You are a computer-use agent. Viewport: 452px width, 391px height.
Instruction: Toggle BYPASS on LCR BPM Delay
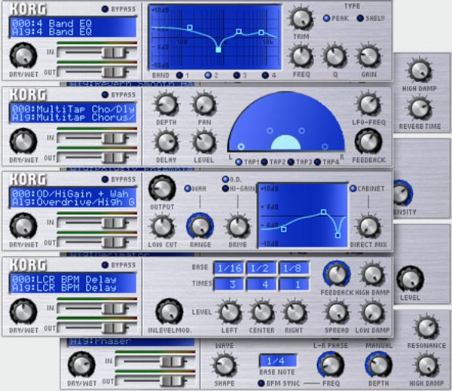105,265
